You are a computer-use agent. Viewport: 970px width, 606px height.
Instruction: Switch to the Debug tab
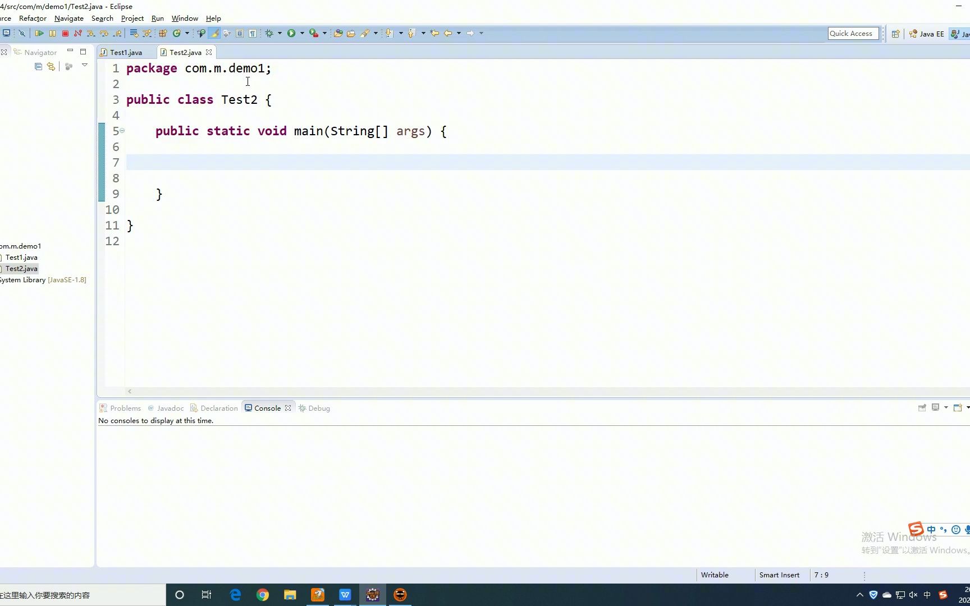[x=314, y=408]
